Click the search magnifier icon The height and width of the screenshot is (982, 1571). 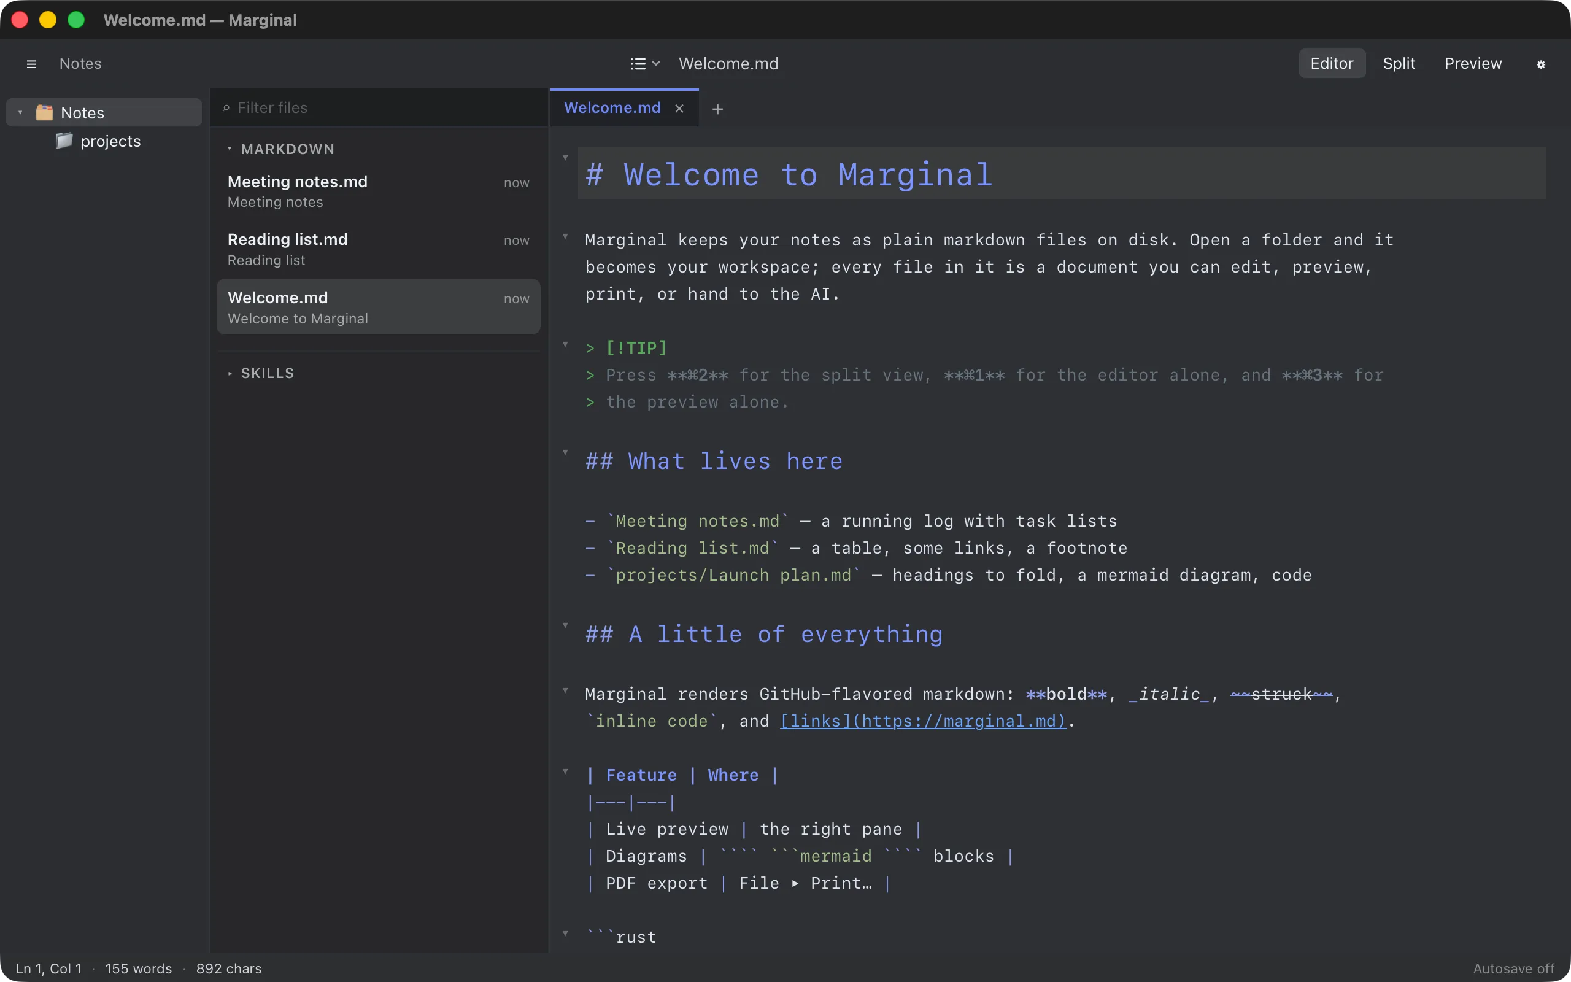[226, 108]
